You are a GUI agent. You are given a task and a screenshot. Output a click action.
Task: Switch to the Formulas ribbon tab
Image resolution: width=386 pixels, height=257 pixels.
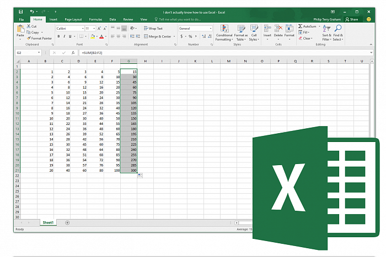click(95, 19)
